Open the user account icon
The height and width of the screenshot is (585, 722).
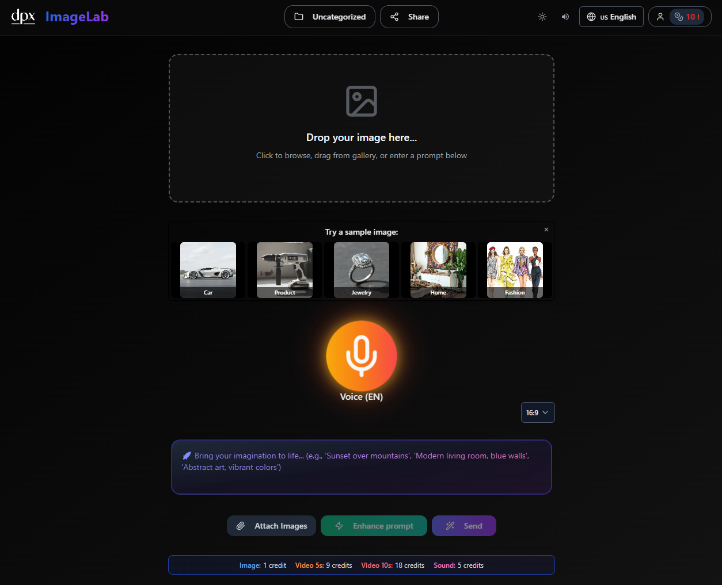tap(660, 17)
